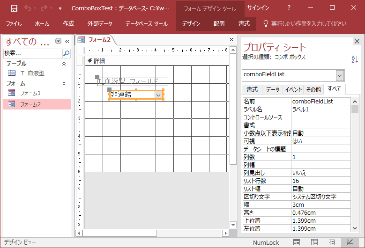Click the 詳細 section bar
Image resolution: width=365 pixels, height=248 pixels.
point(157,61)
